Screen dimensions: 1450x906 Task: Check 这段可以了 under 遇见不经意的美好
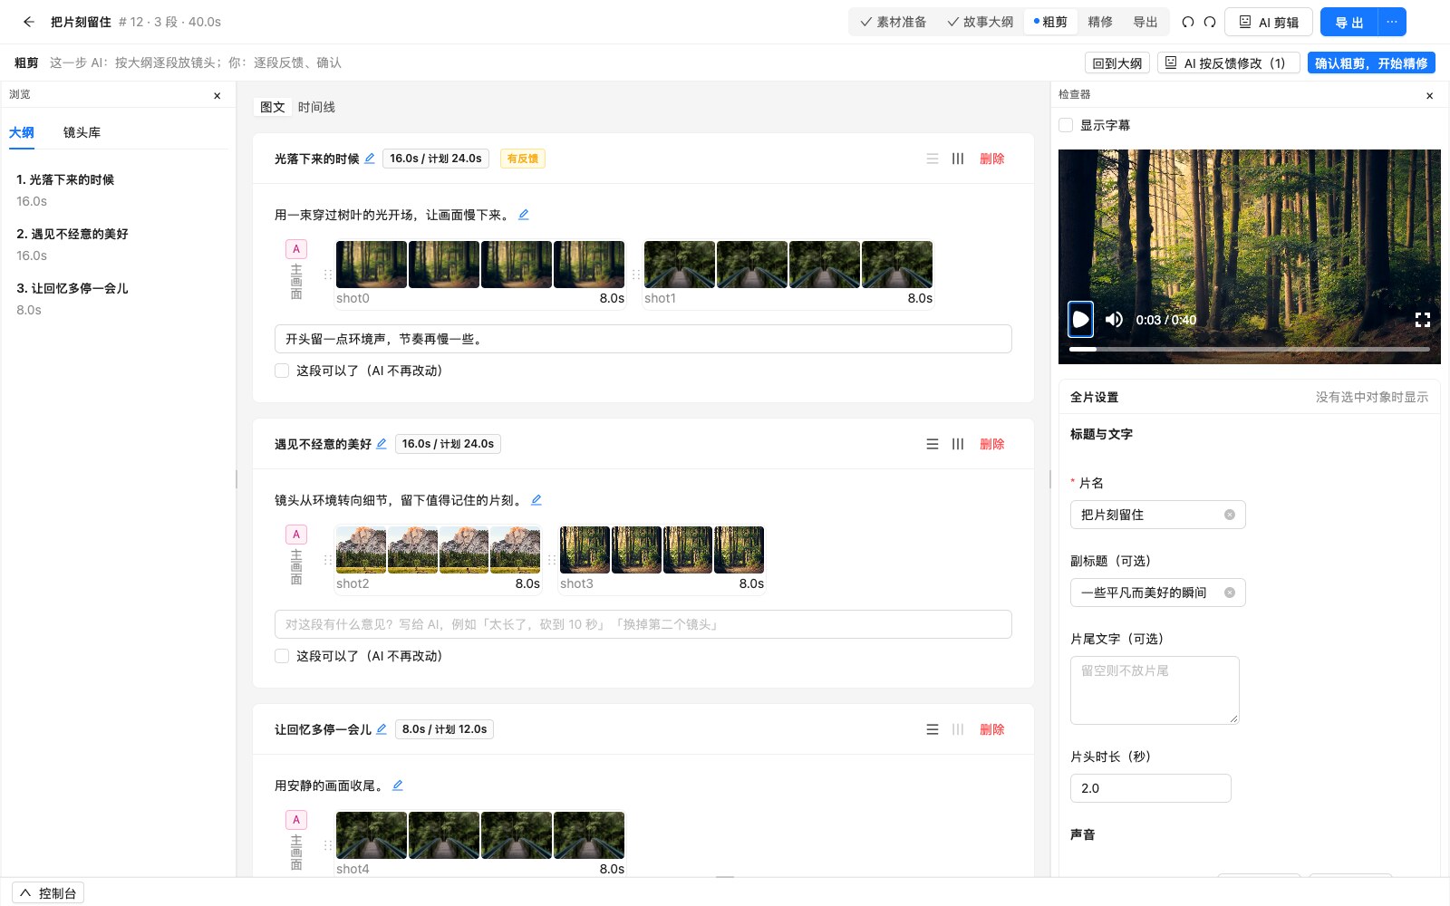click(282, 656)
